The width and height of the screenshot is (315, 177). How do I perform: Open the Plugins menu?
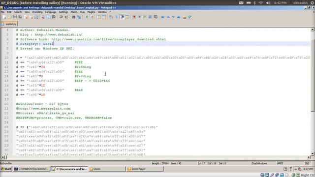tap(91, 12)
